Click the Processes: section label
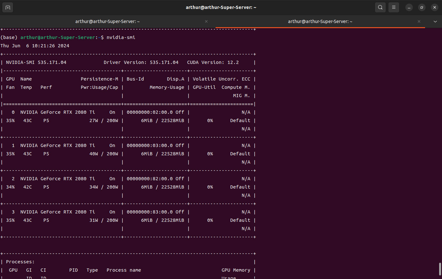442x279 pixels. point(20,262)
